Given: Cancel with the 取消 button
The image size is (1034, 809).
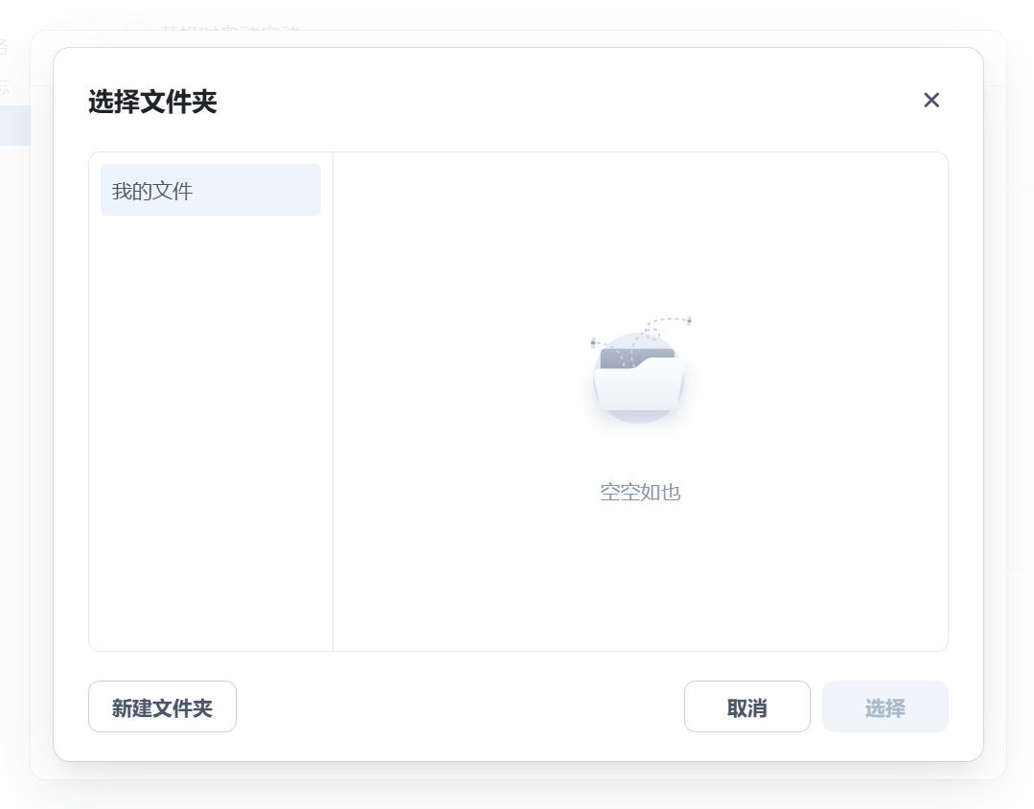Looking at the screenshot, I should coord(747,707).
